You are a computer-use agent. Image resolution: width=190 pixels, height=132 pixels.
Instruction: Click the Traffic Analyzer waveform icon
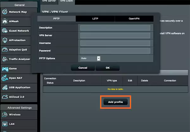point(5,59)
